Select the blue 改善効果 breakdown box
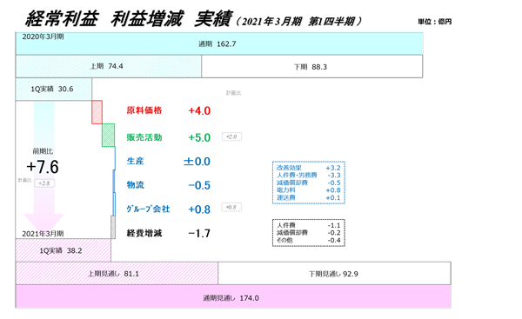 (x=309, y=183)
